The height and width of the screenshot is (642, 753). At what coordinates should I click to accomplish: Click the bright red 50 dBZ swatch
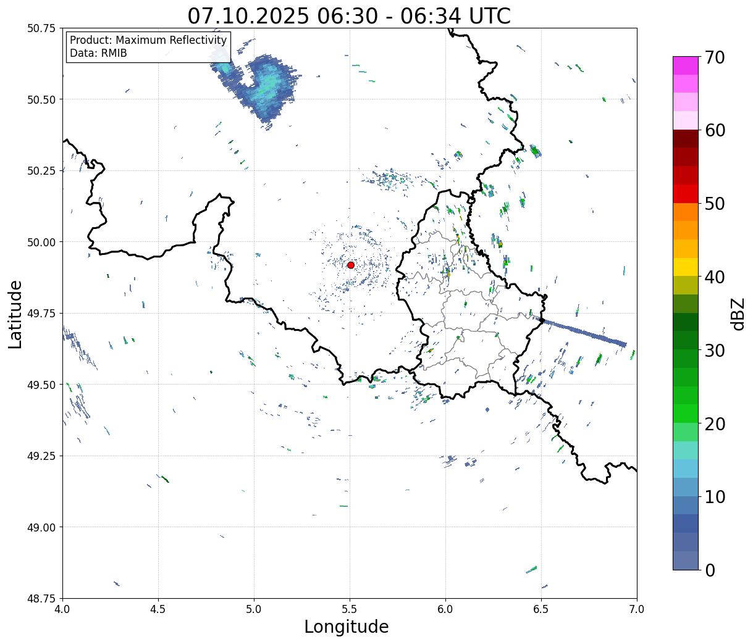click(x=686, y=194)
